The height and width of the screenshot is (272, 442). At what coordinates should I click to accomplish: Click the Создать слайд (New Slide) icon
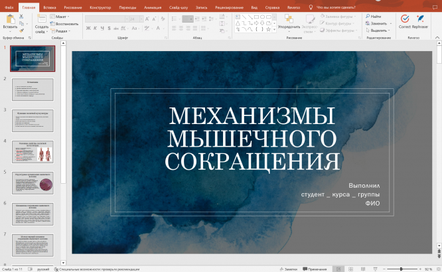click(x=41, y=19)
